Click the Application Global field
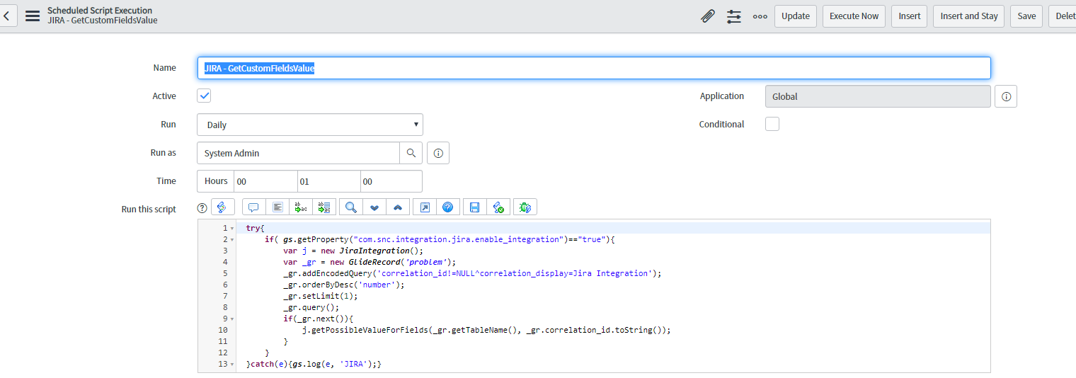Image resolution: width=1076 pixels, height=378 pixels. pyautogui.click(x=878, y=96)
